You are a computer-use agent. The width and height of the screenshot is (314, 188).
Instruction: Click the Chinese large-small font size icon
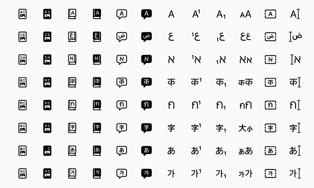point(246,128)
